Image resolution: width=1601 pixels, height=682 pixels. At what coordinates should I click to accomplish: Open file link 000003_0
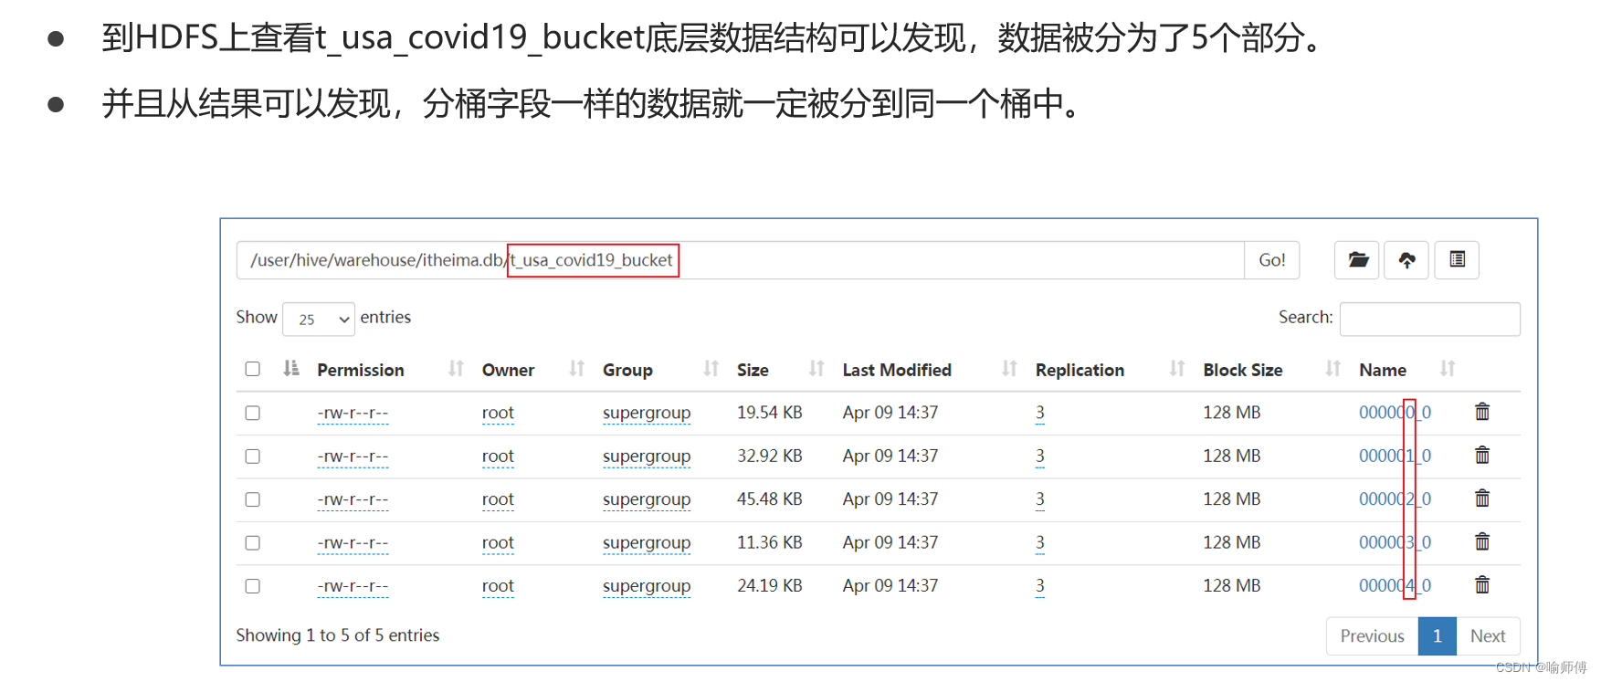point(1395,542)
